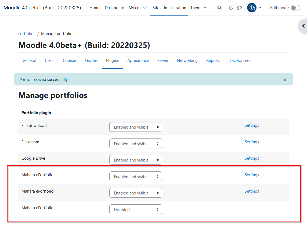The height and width of the screenshot is (225, 307).
Task: Open Google Drive status dropdown
Action: click(136, 160)
